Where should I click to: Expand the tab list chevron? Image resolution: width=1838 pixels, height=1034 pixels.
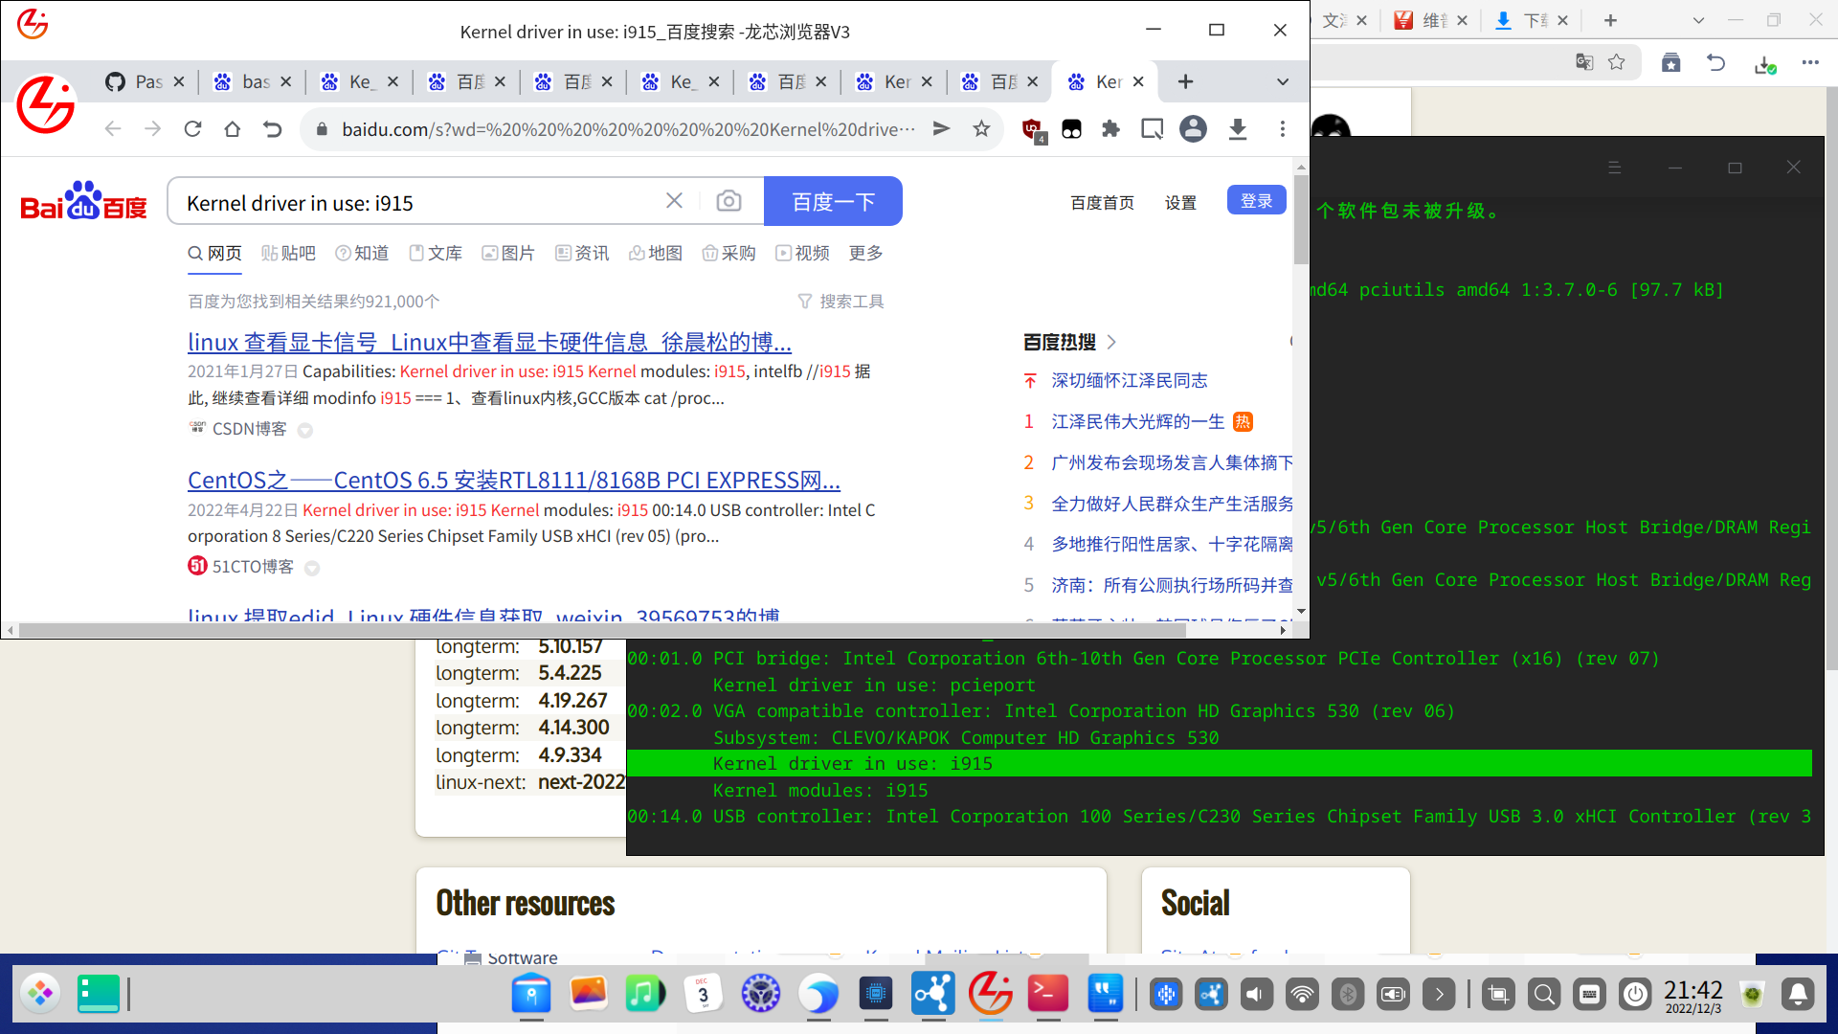[1283, 82]
